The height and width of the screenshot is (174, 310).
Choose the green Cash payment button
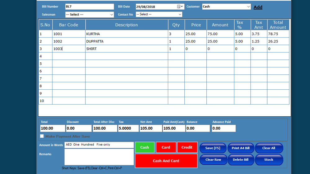145,147
